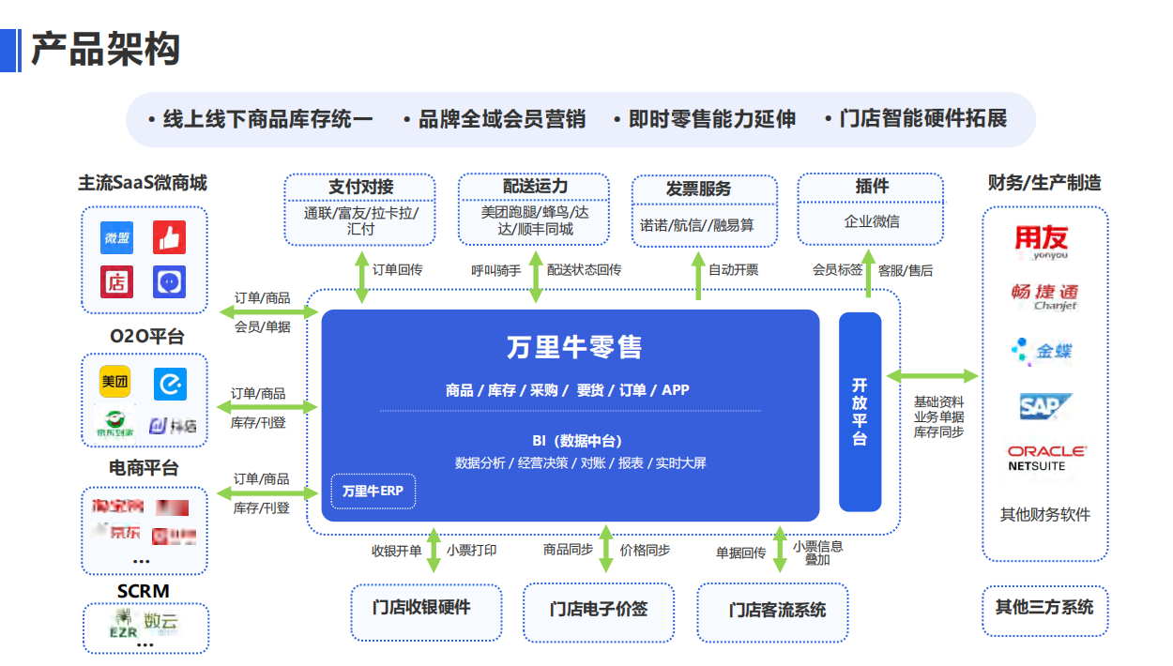Click the 小票打印 label
The width and height of the screenshot is (1173, 666).
pyautogui.click(x=472, y=551)
